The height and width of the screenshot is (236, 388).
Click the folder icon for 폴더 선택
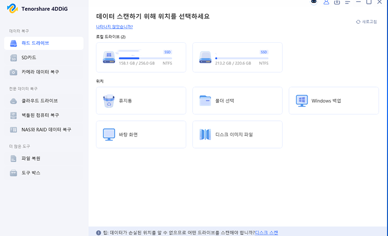coord(205,101)
